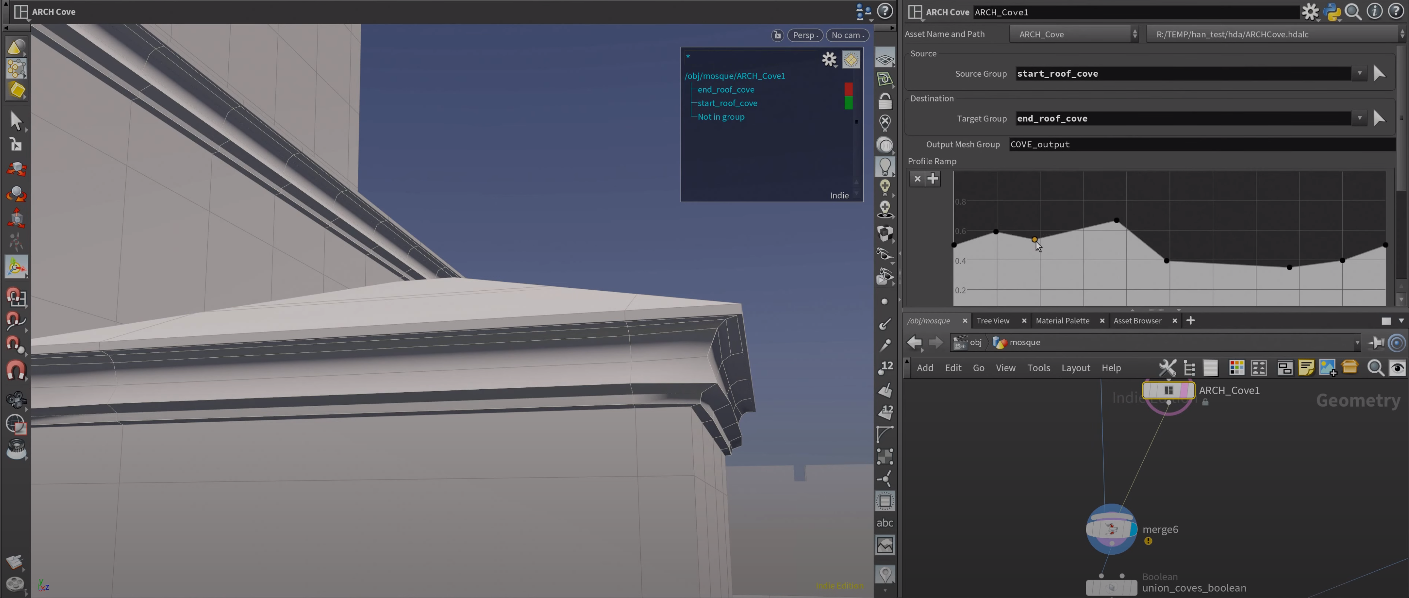The height and width of the screenshot is (598, 1409).
Task: Click the Output Mesh Group text field
Action: [1202, 144]
